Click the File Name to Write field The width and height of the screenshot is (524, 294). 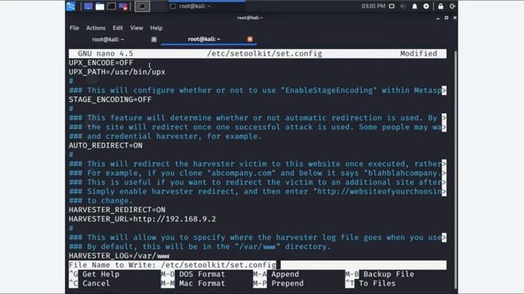pos(257,265)
